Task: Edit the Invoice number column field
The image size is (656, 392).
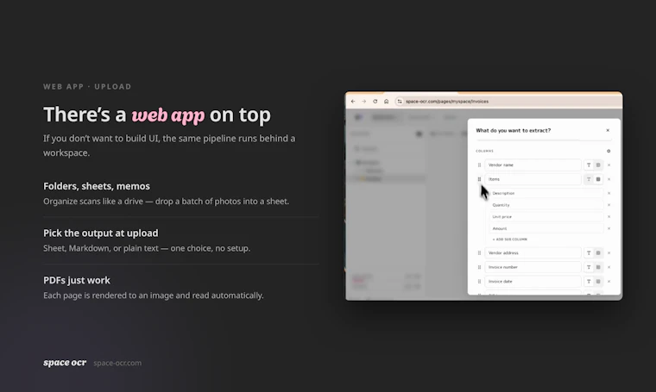Action: click(x=533, y=267)
